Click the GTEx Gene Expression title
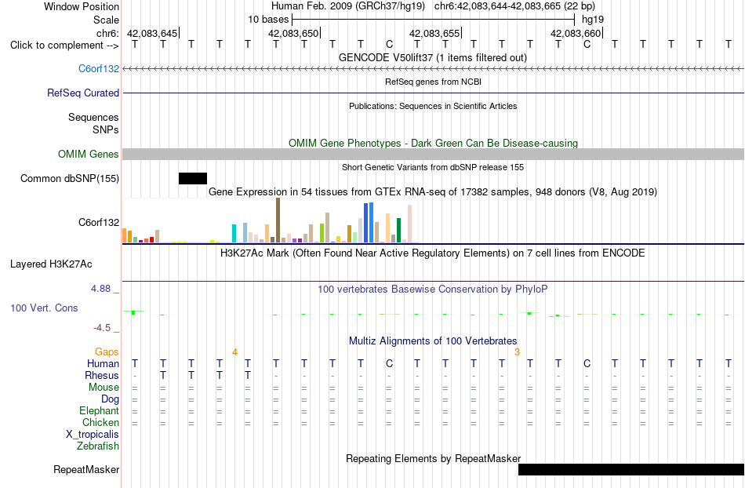Screen dimensions: 745x488 (x=433, y=192)
